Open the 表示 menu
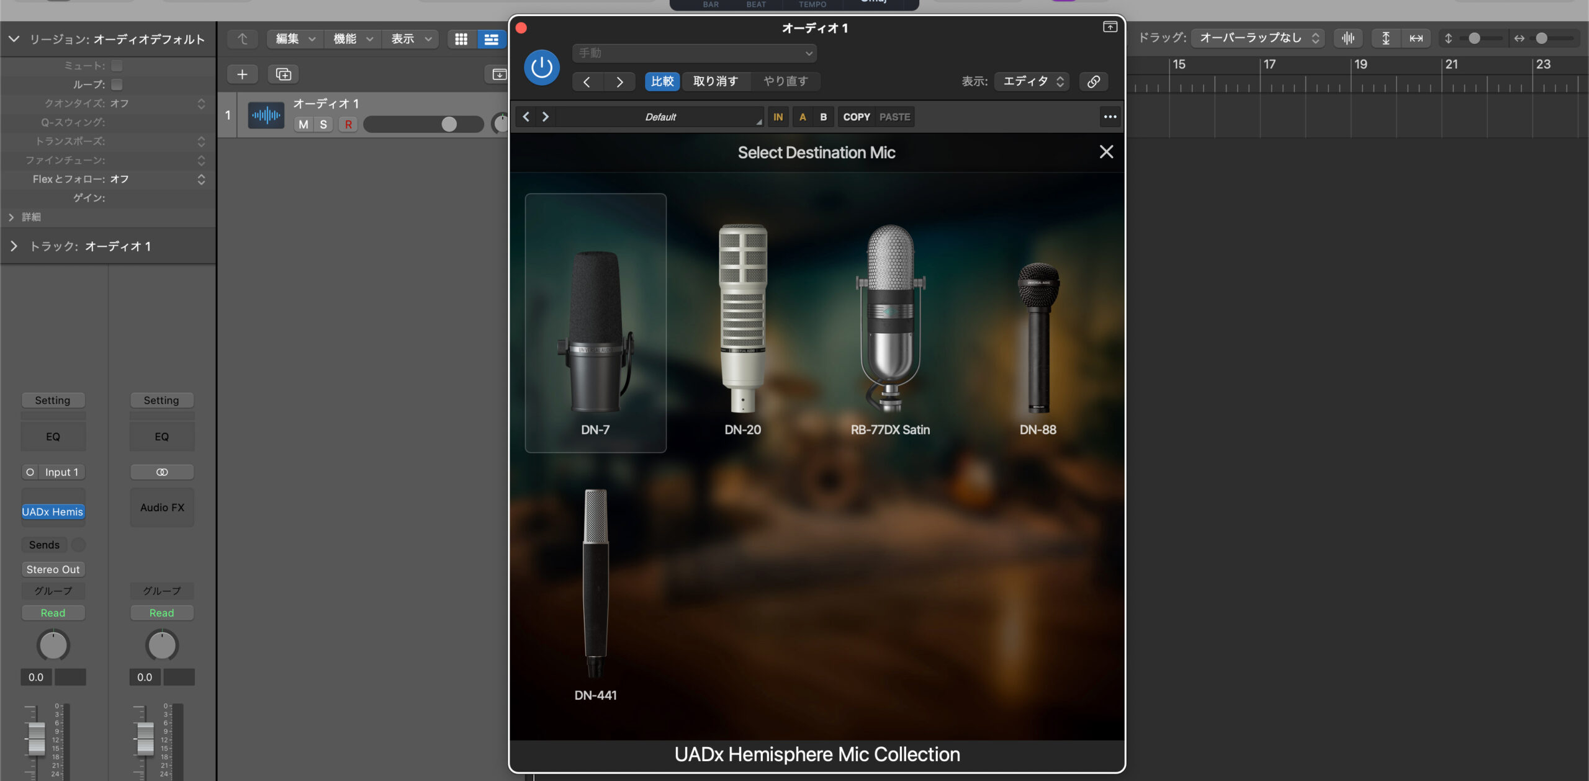 pos(411,39)
